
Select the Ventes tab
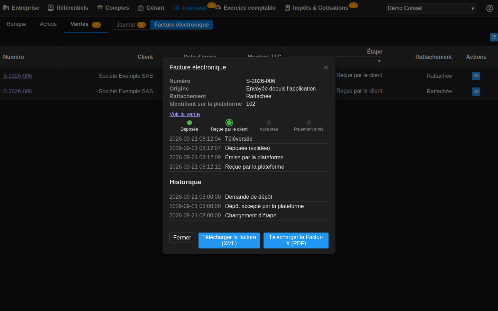86,24
